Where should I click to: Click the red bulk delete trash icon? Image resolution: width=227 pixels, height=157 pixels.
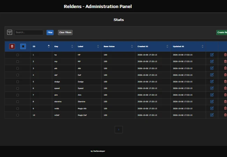coord(12,46)
